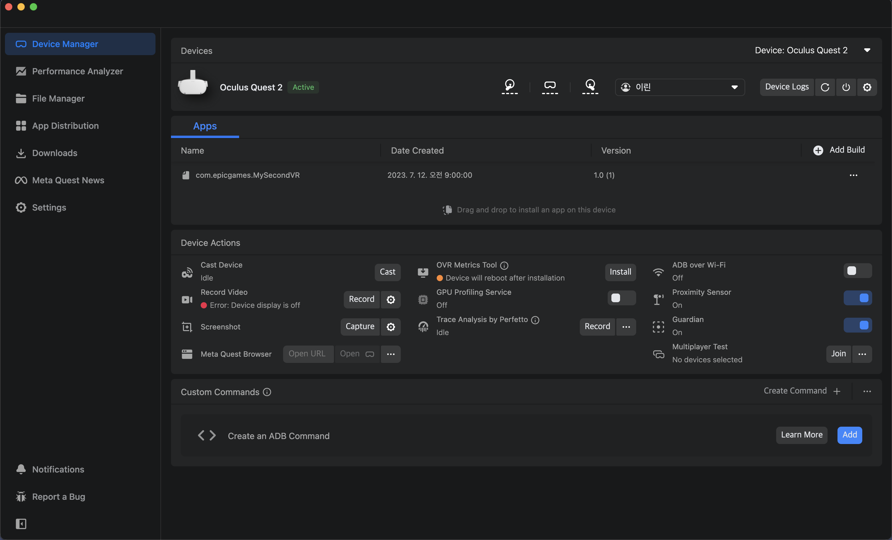The image size is (892, 540).
Task: Open Record Video settings gear
Action: pyautogui.click(x=391, y=300)
